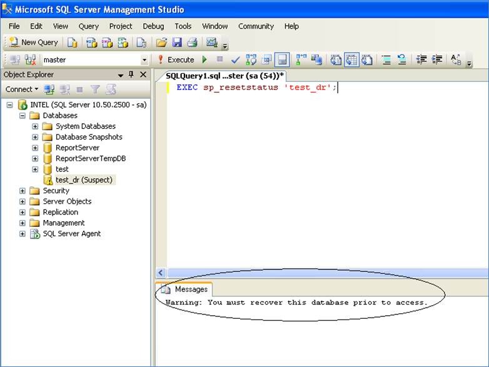Expand the System Databases folder
This screenshot has height=367, width=489.
coord(35,126)
